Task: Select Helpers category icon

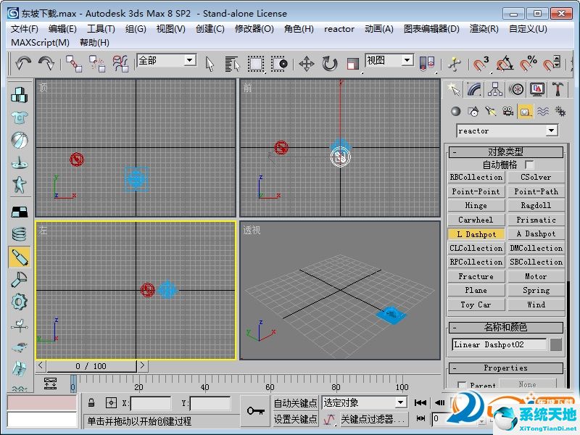Action: tap(525, 111)
